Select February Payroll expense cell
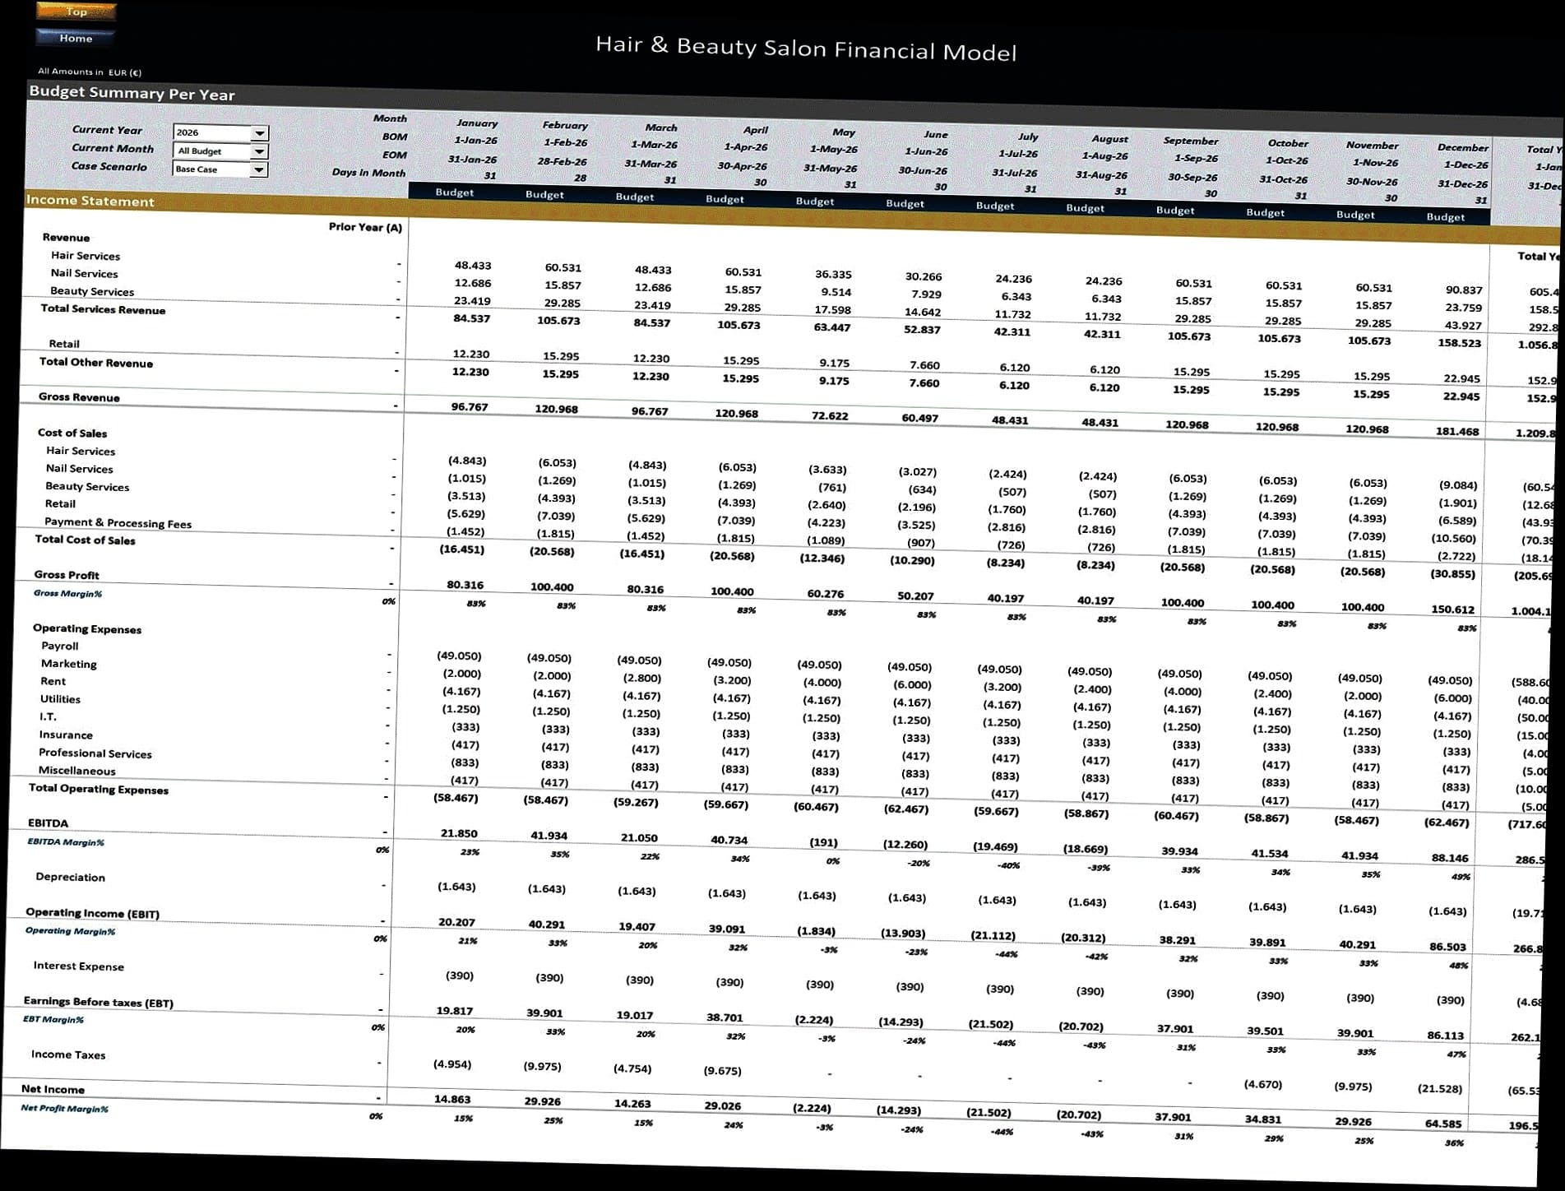 tap(549, 658)
